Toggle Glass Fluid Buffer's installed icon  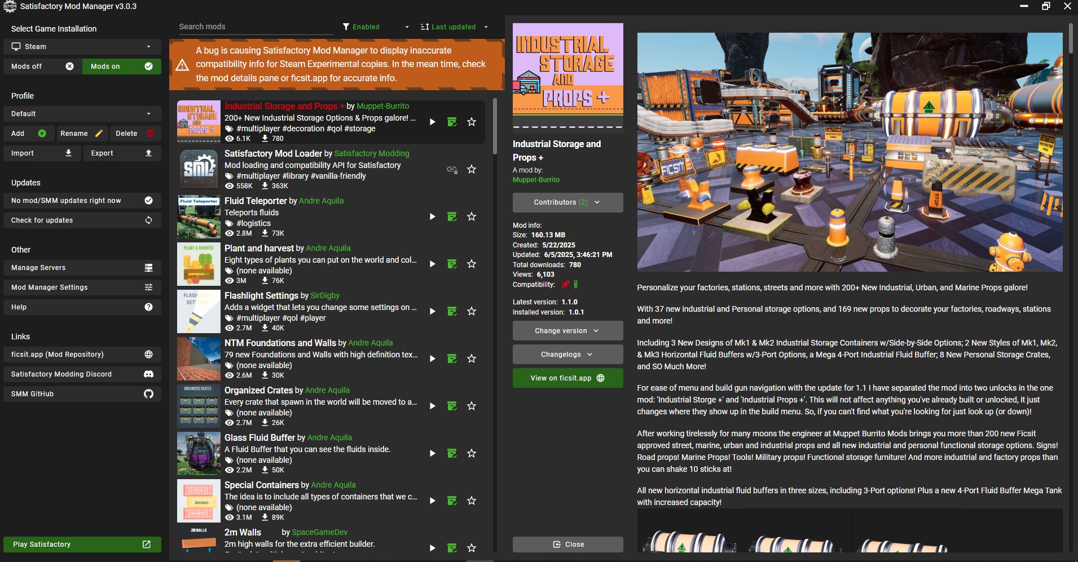[x=452, y=453]
